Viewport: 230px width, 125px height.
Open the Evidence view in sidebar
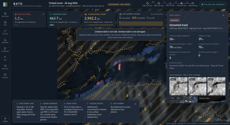click(5, 50)
